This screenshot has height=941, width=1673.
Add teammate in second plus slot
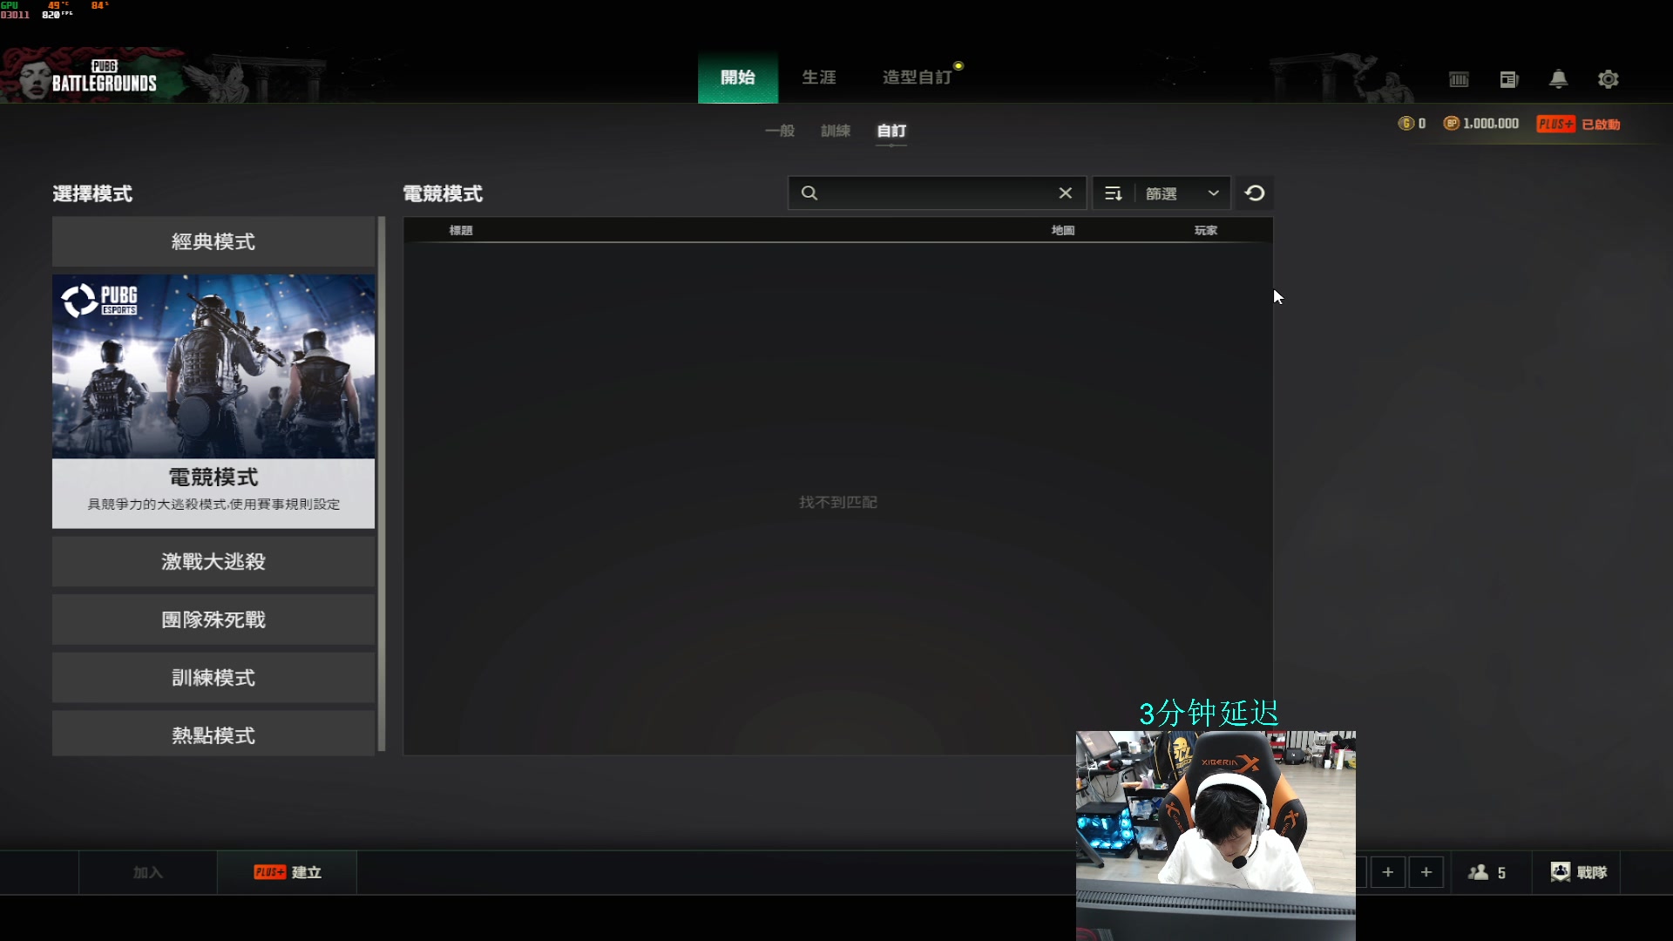coord(1426,872)
